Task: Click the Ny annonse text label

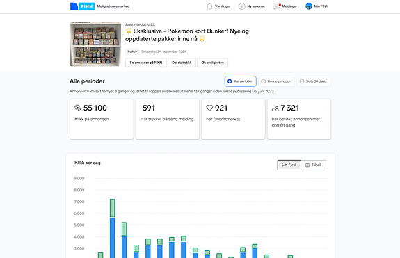Action: click(x=256, y=6)
